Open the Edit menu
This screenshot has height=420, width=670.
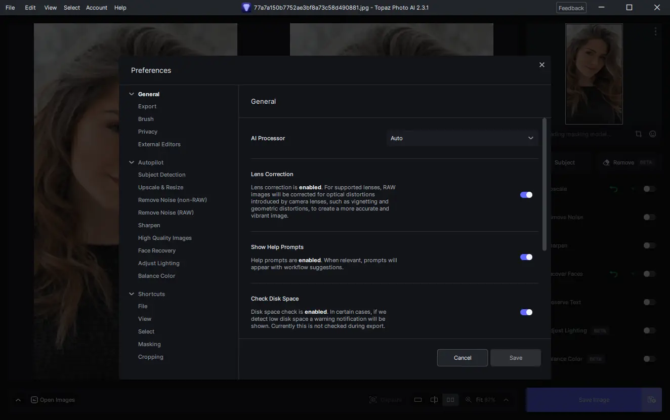[x=30, y=8]
